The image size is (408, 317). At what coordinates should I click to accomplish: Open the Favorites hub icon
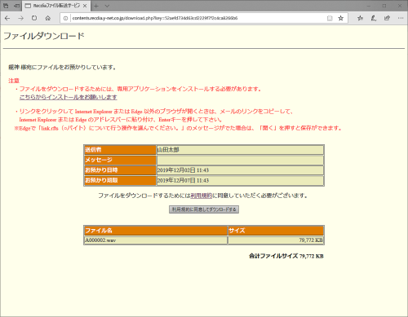tap(360, 18)
